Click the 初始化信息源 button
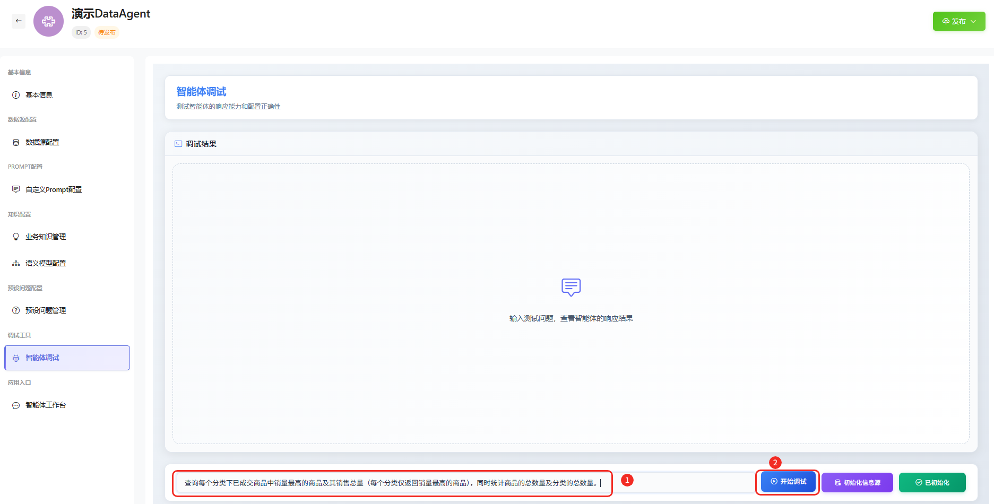Viewport: 994px width, 504px height. point(857,482)
